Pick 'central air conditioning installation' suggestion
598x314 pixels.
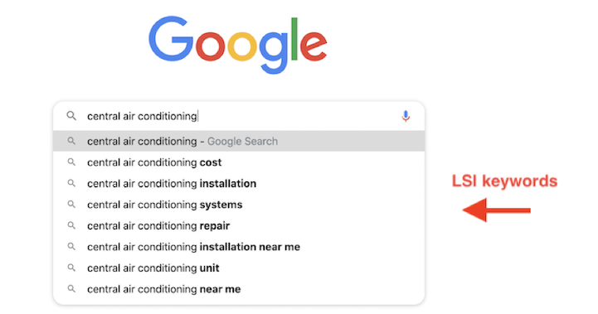pyautogui.click(x=239, y=183)
